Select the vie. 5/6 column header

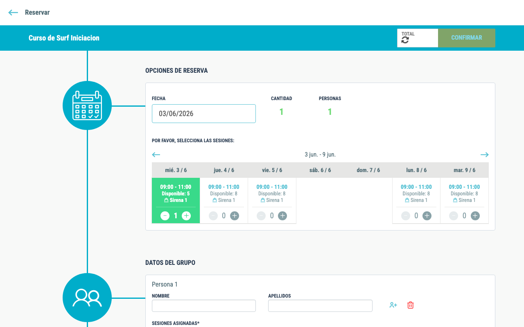[272, 170]
